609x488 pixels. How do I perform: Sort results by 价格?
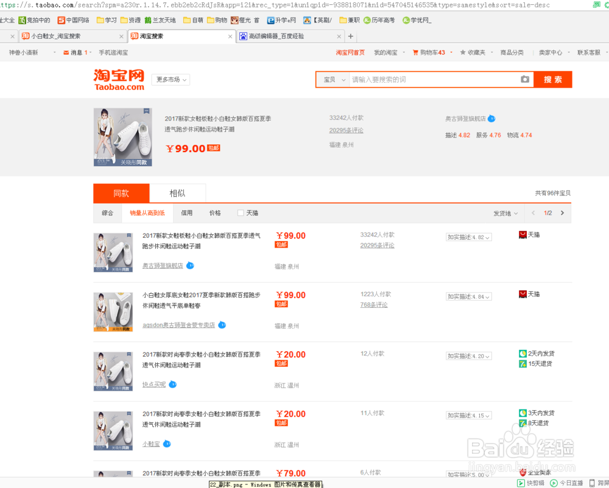215,213
